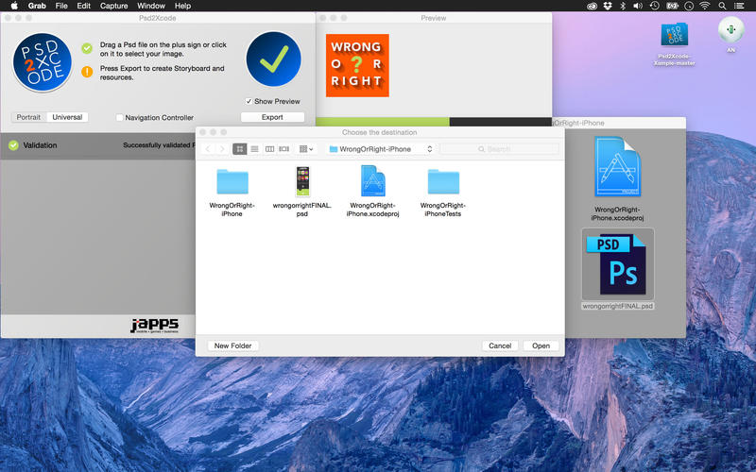The width and height of the screenshot is (756, 472).
Task: Select the Portrait segment option
Action: [x=28, y=118]
